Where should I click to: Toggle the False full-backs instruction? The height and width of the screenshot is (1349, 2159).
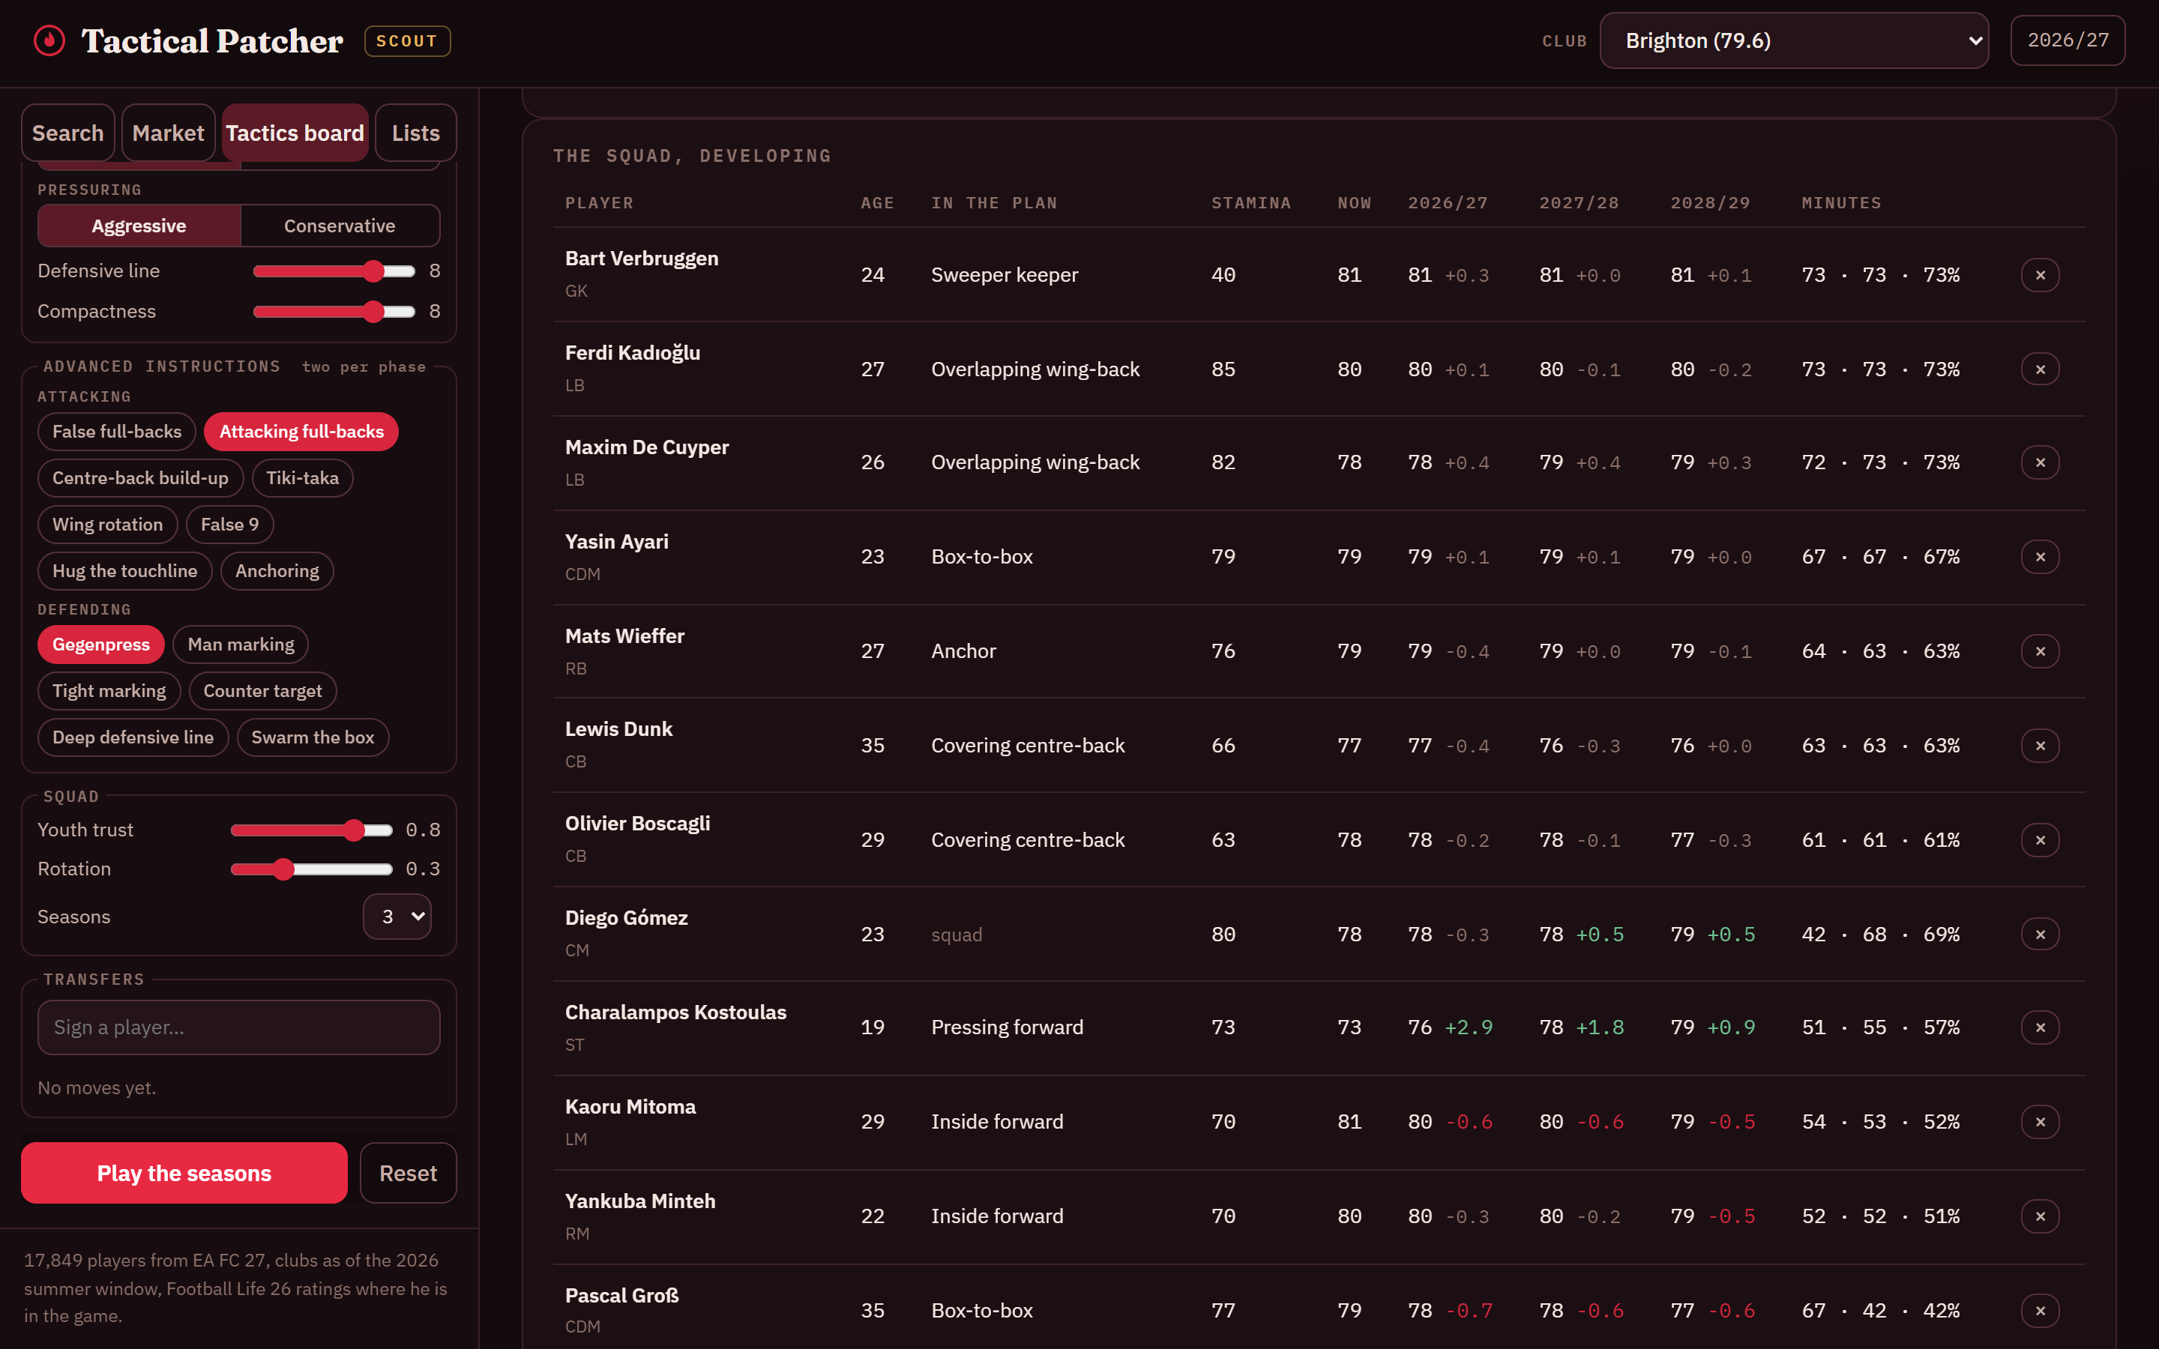click(x=117, y=432)
